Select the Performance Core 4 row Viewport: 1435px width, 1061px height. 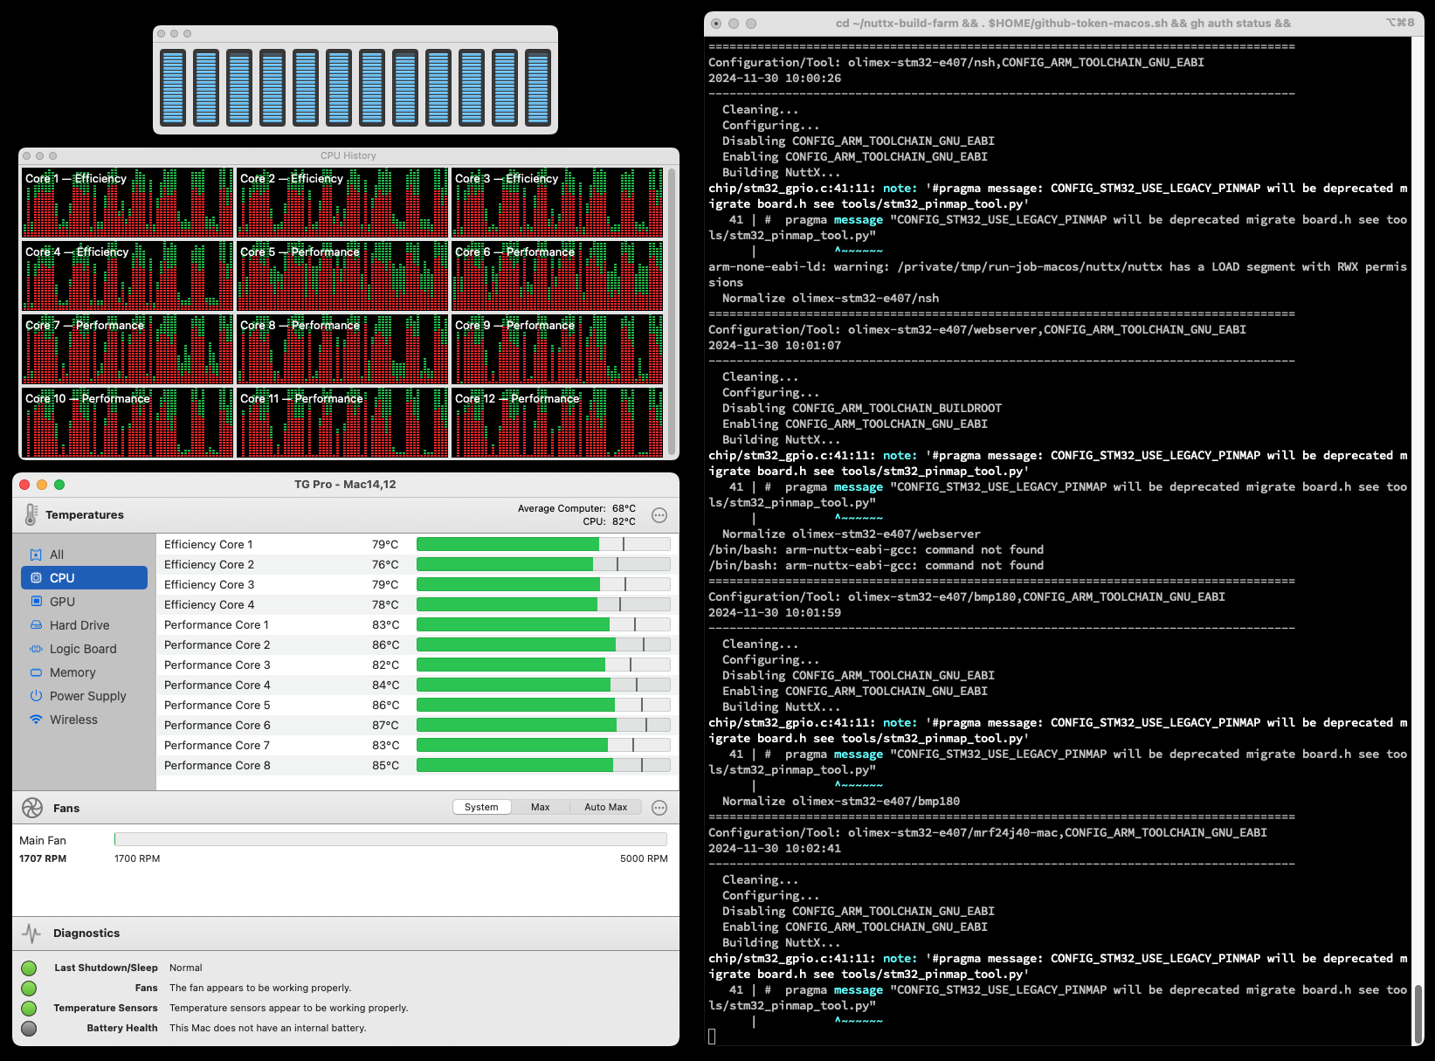tap(417, 685)
